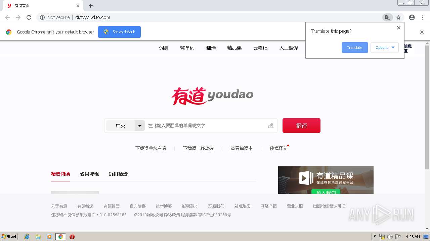The height and width of the screenshot is (241, 430).
Task: Click the taskbar clock showing 4:28 AM
Action: pyautogui.click(x=413, y=237)
